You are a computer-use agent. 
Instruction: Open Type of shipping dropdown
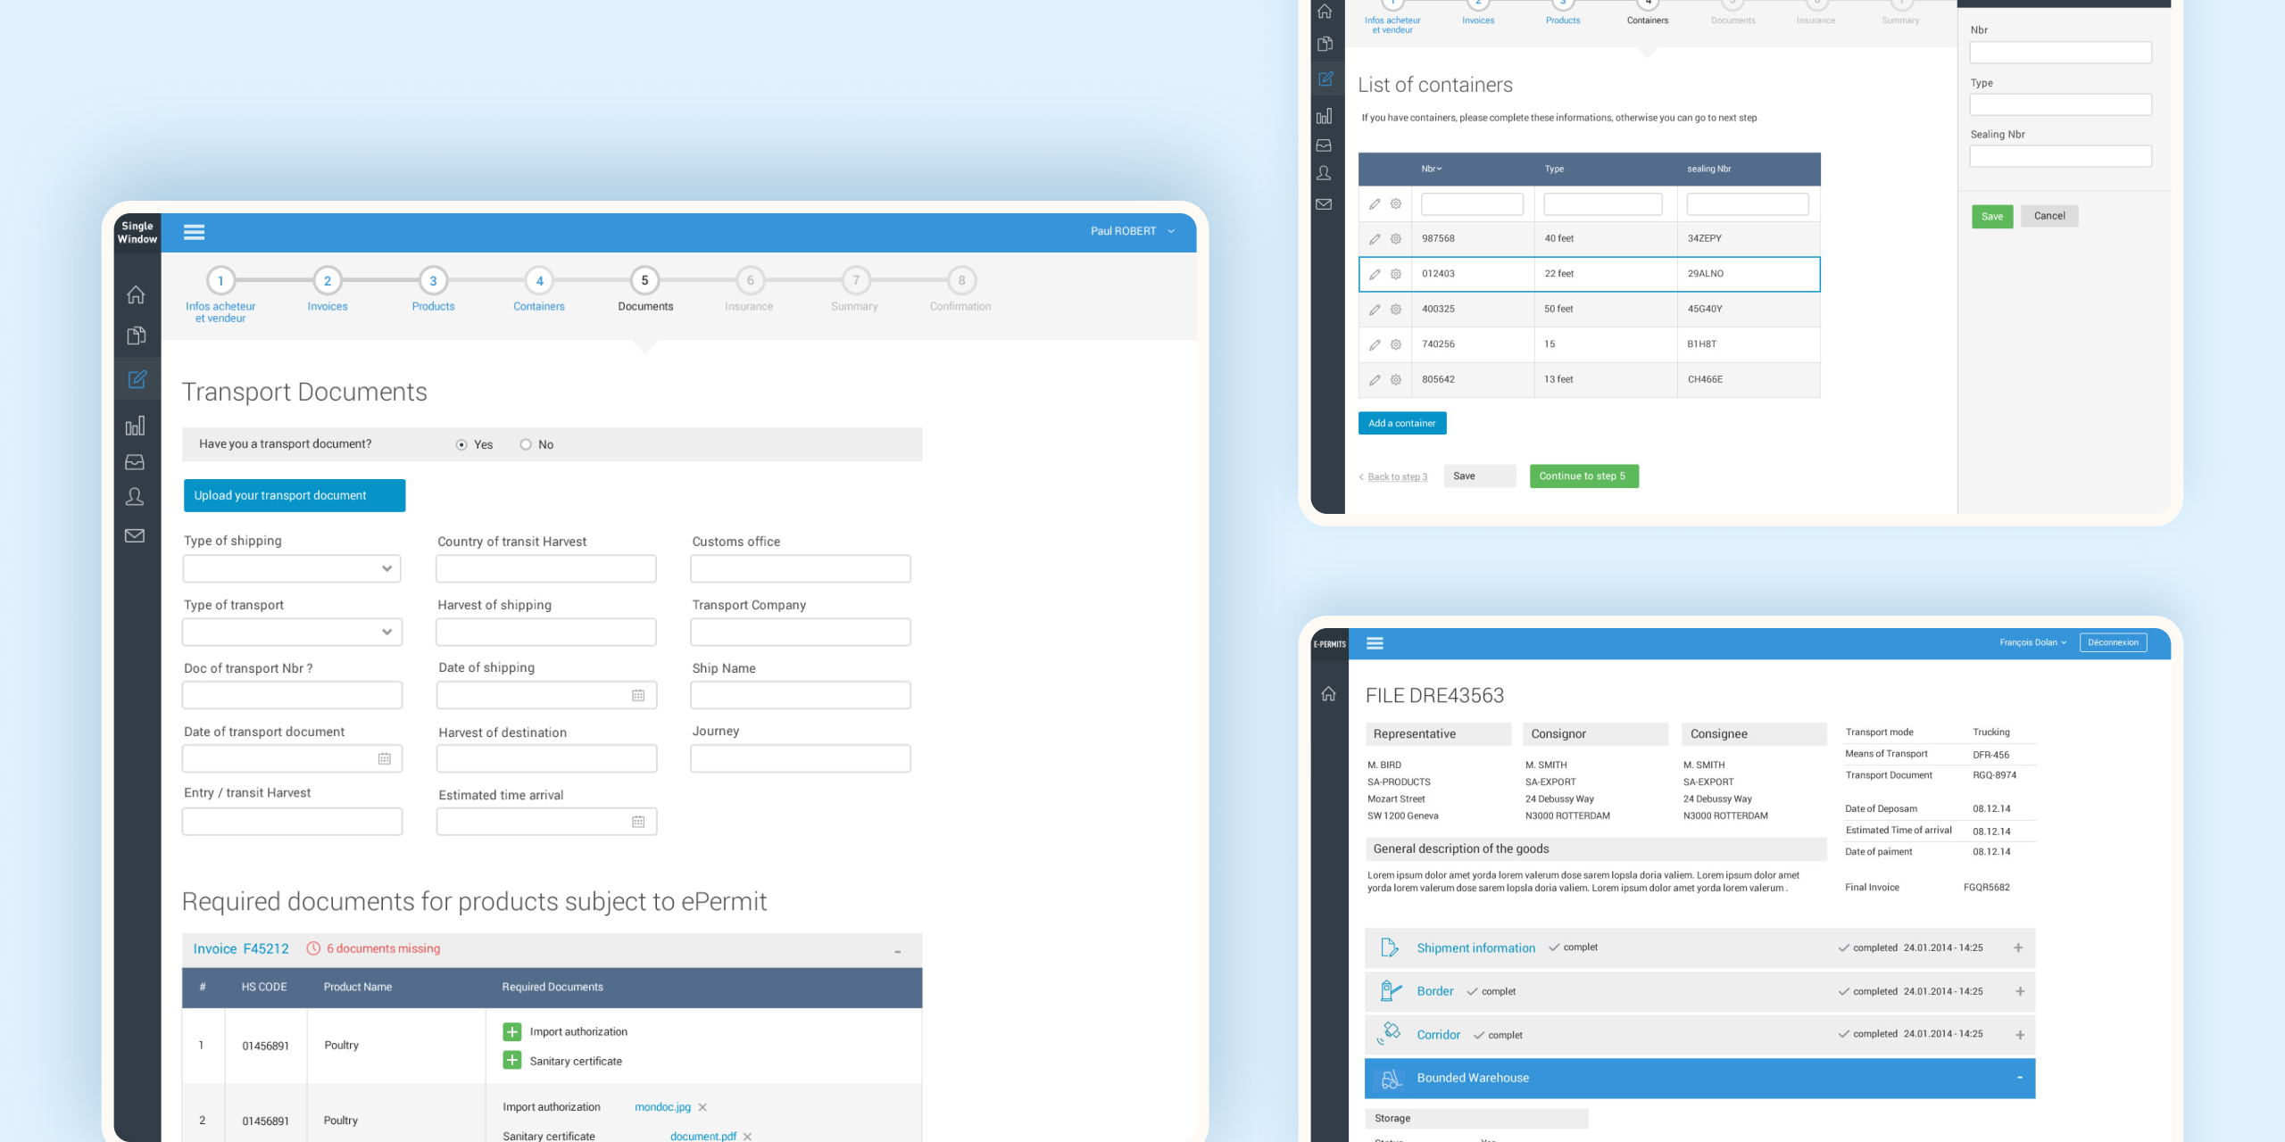pos(292,568)
